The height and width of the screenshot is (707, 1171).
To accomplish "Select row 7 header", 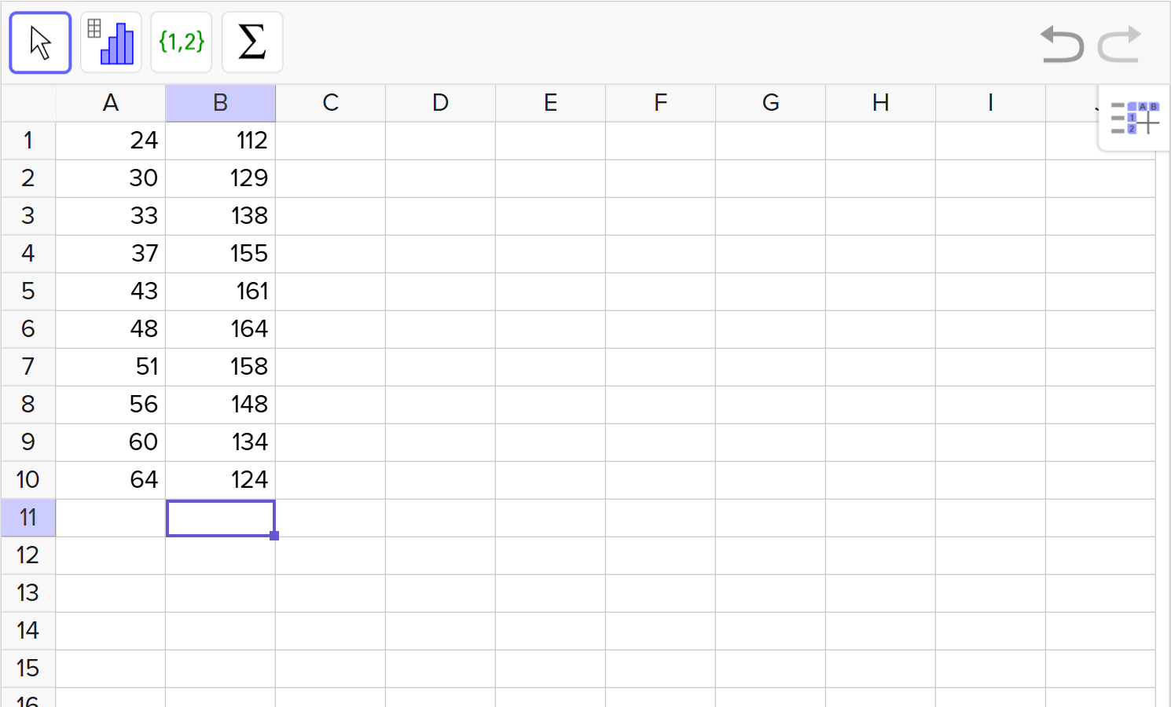I will (x=28, y=367).
